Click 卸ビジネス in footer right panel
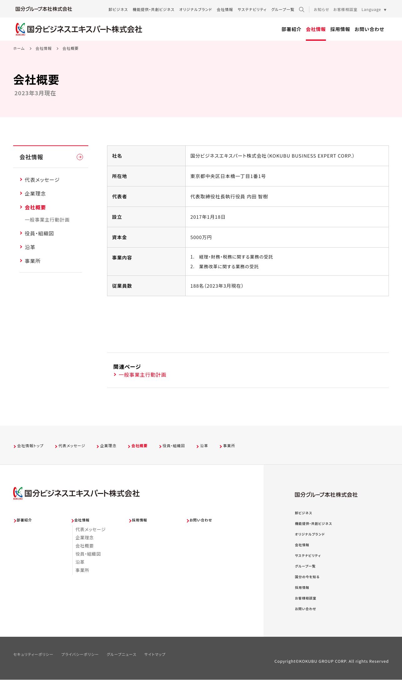The width and height of the screenshot is (402, 680). coord(303,513)
